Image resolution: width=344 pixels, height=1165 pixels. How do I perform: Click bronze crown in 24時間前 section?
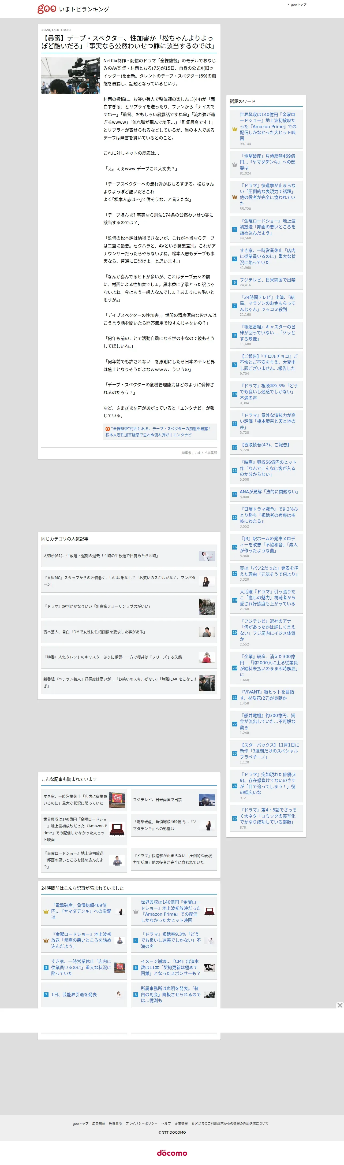coord(46,940)
